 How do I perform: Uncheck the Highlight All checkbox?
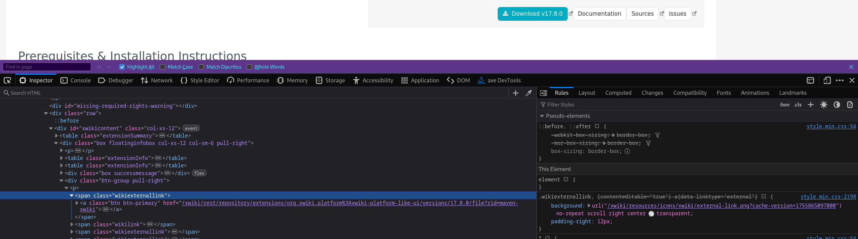click(x=122, y=67)
